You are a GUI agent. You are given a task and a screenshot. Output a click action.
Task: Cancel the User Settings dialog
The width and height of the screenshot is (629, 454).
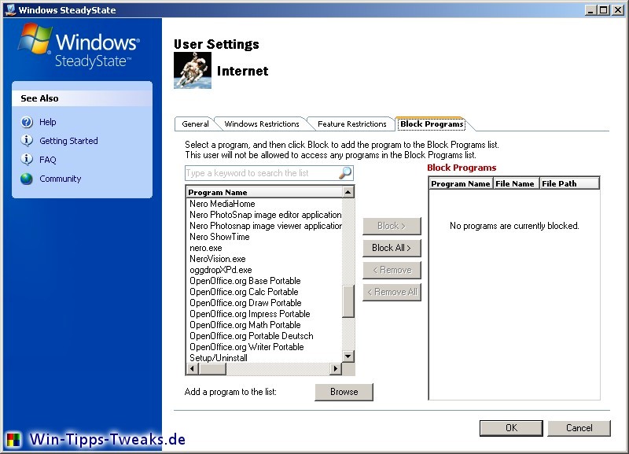pos(579,428)
